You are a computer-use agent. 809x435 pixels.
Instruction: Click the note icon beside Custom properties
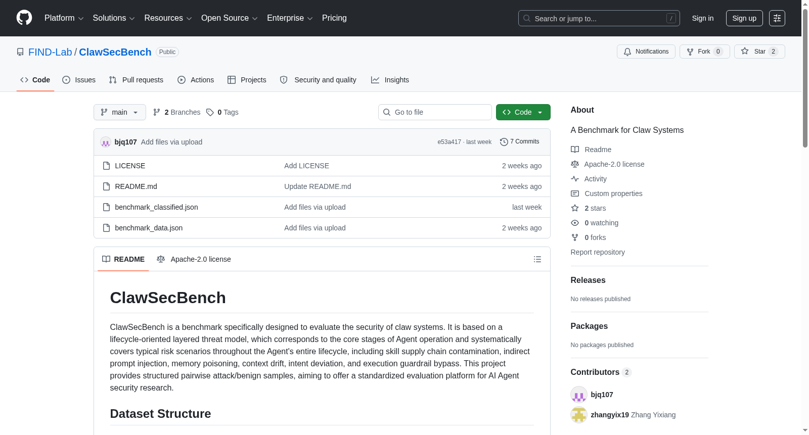[575, 194]
